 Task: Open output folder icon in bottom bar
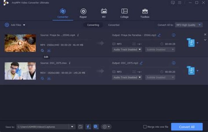[80, 127]
